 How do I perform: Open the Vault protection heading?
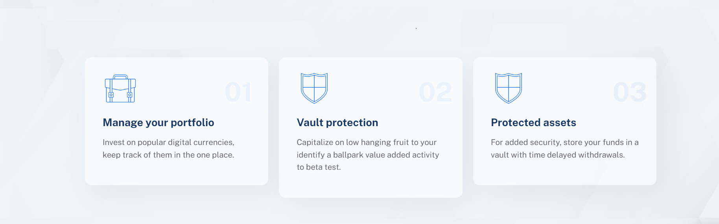pos(337,123)
